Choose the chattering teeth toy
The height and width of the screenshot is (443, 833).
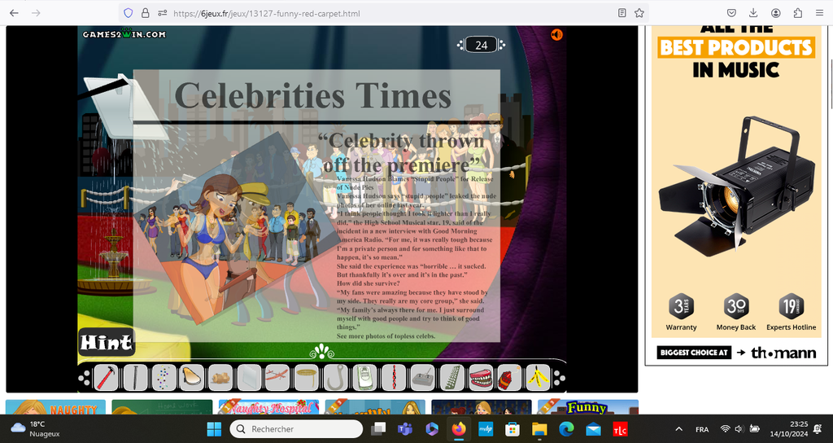481,377
